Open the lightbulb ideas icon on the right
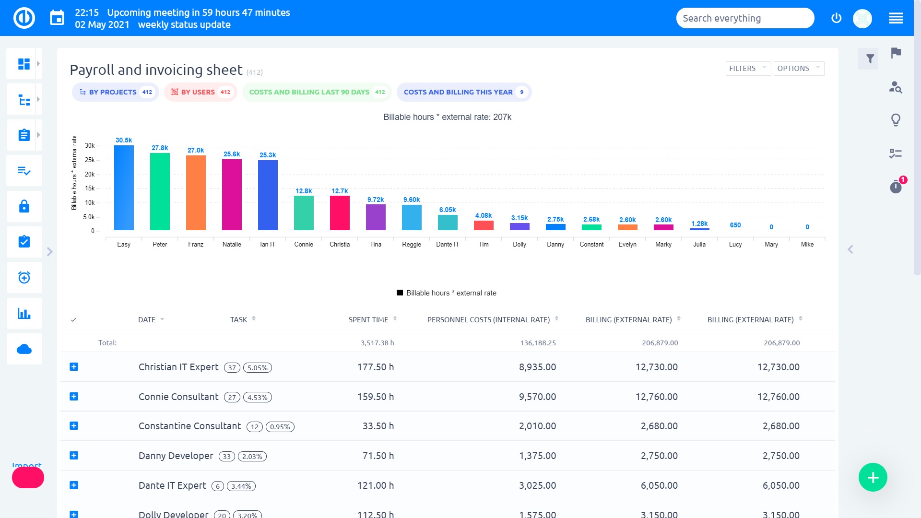The width and height of the screenshot is (921, 518). (895, 121)
